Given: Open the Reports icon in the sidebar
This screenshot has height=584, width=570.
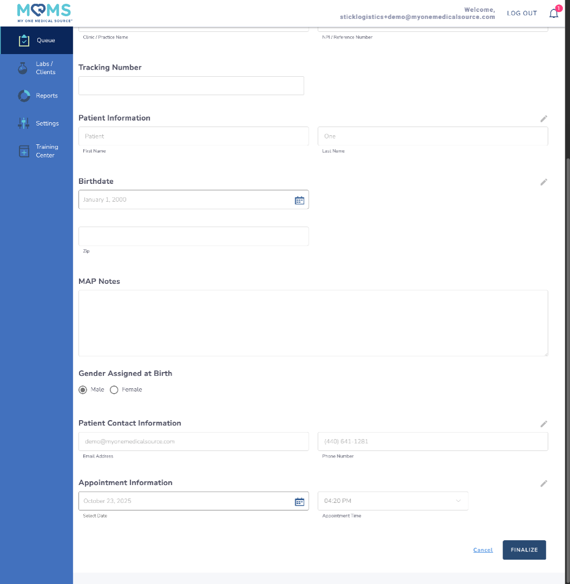Looking at the screenshot, I should click(x=24, y=95).
